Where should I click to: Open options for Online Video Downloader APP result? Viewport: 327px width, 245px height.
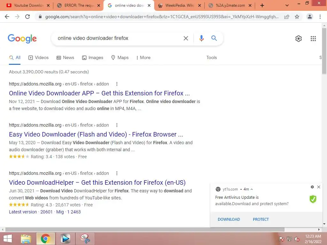point(117,84)
